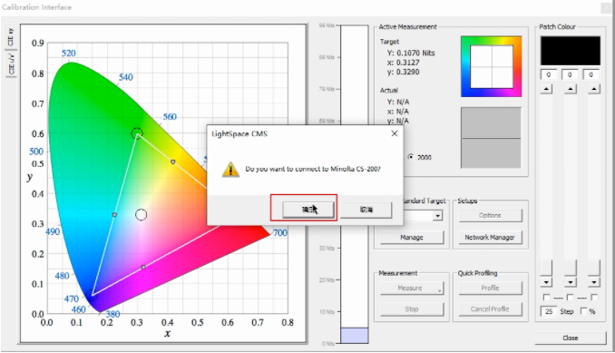Click the first patch colour up arrow
The height and width of the screenshot is (353, 615).
(x=546, y=89)
